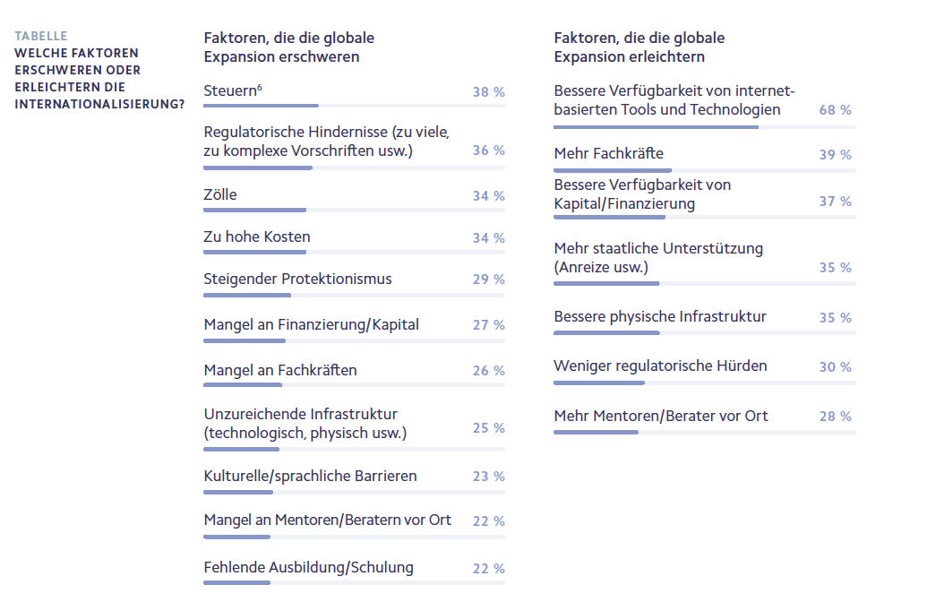
Task: Select the "Mehr Fachkräfte" progress bar
Action: point(613,170)
